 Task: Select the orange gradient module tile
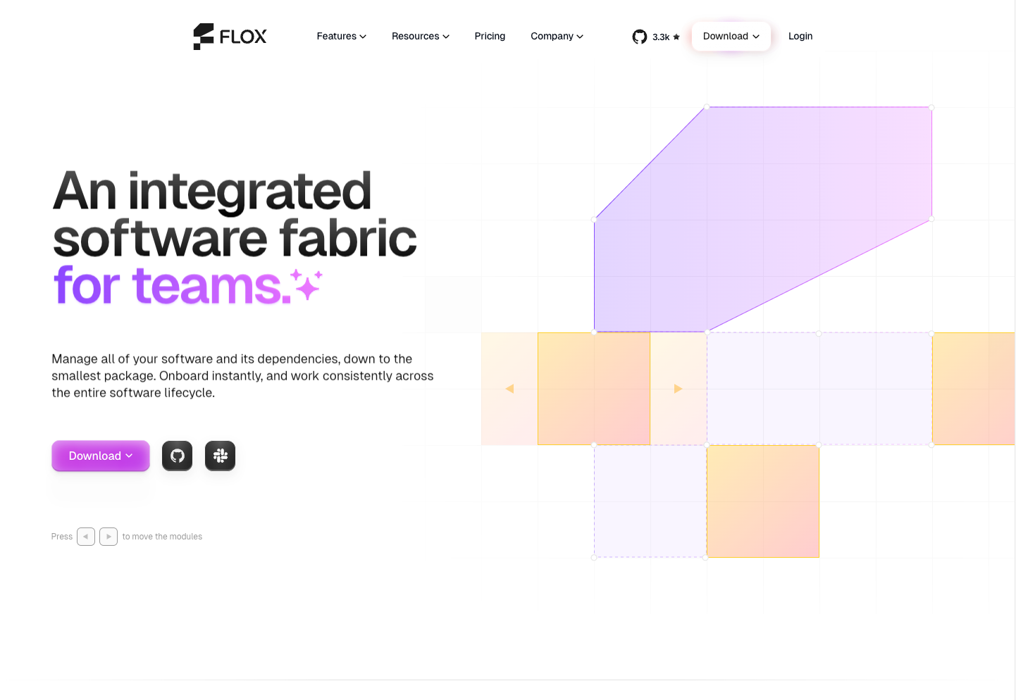762,501
